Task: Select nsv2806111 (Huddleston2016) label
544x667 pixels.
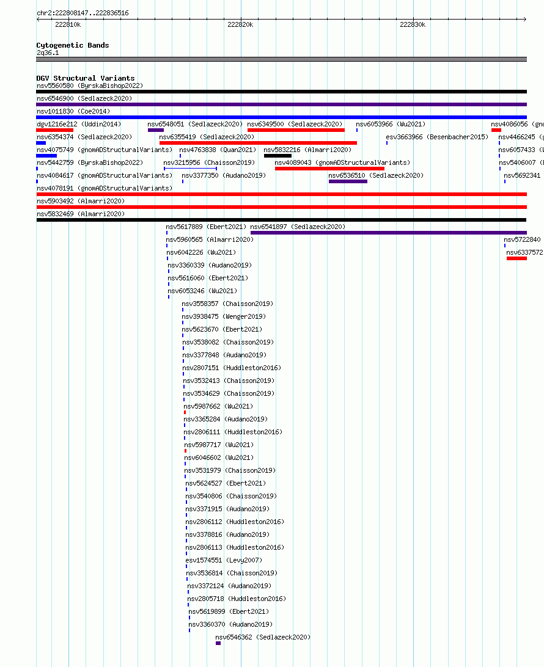Action: pyautogui.click(x=233, y=432)
